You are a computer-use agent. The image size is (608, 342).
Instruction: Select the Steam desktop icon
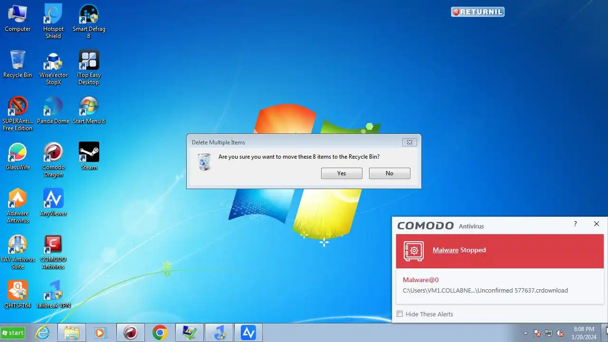(x=89, y=156)
